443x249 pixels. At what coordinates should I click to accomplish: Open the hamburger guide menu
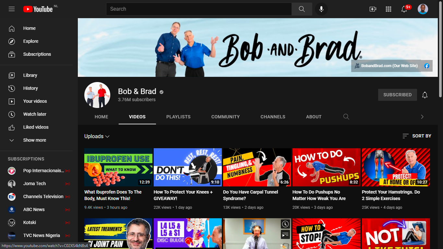tap(12, 9)
